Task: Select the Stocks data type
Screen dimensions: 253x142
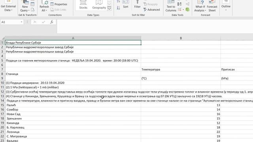Action: coord(83,5)
